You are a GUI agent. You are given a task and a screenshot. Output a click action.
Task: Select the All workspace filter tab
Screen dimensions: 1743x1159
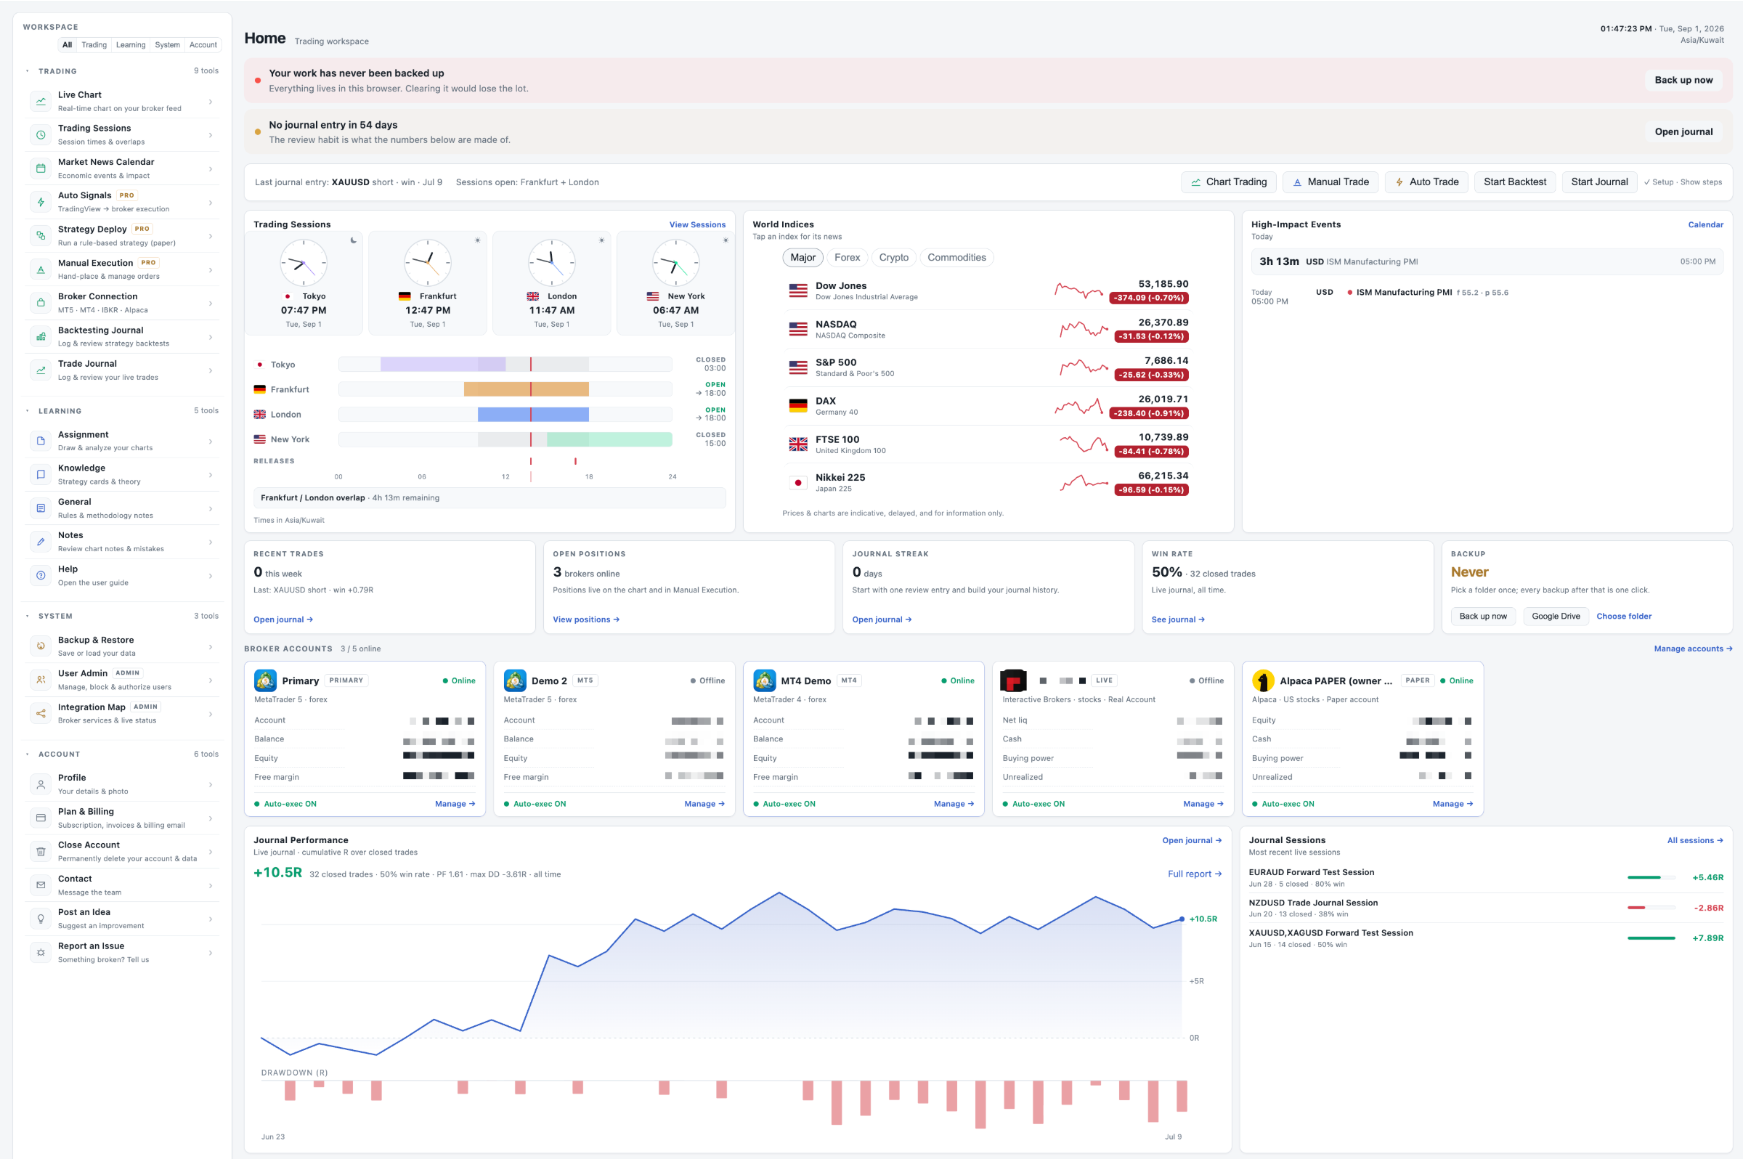[x=68, y=45]
